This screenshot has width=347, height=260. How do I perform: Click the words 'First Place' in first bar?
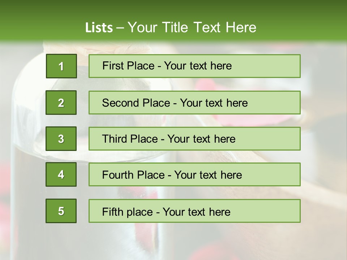click(128, 66)
